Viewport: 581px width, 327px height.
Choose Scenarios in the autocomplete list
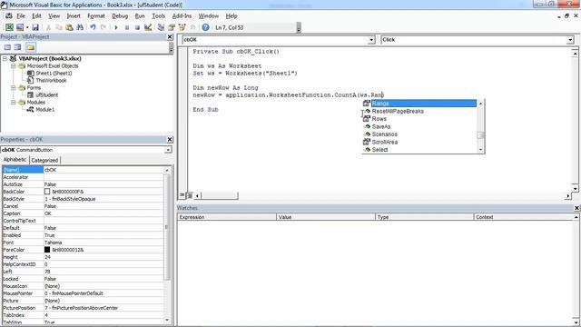click(x=419, y=134)
